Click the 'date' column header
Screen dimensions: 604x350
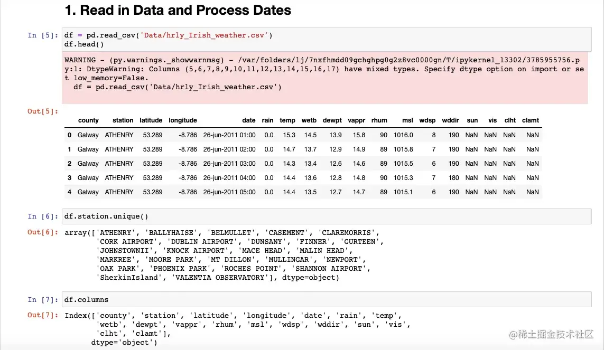coord(248,120)
